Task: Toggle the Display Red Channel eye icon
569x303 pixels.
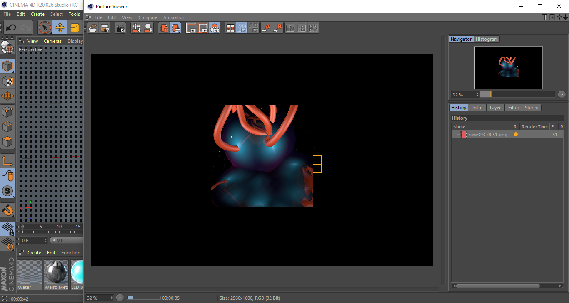Action: pos(191,28)
